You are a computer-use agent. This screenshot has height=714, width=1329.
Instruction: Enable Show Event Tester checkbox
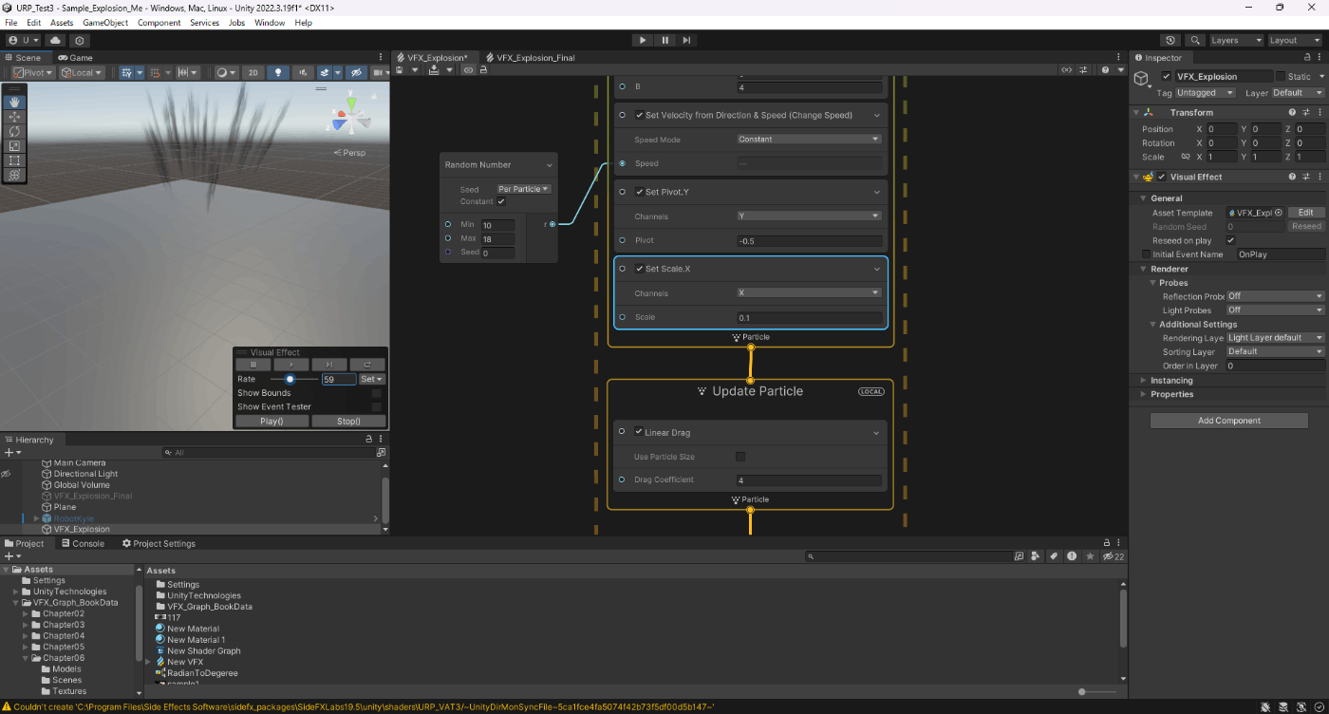tap(377, 406)
